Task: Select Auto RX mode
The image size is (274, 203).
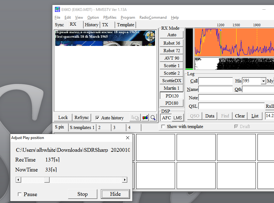Action: click(x=172, y=35)
